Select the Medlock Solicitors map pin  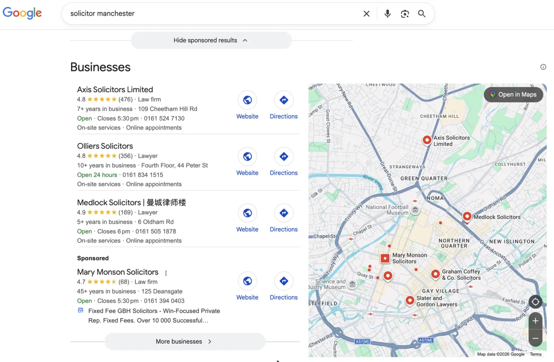coord(467,216)
